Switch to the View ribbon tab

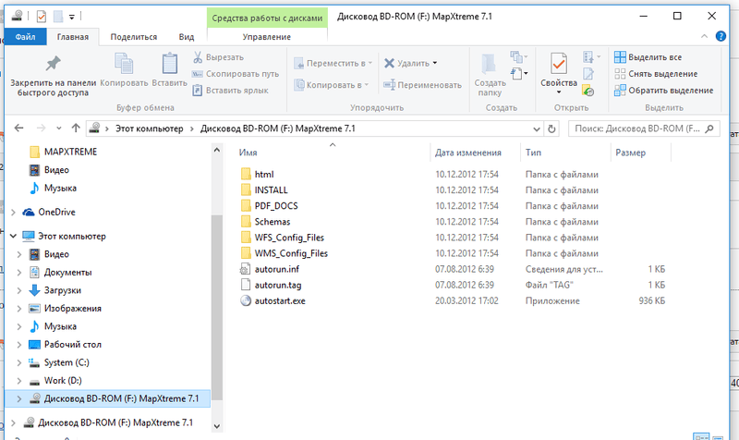coord(186,37)
